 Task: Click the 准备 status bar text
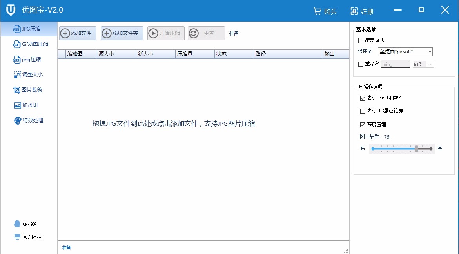[66, 248]
